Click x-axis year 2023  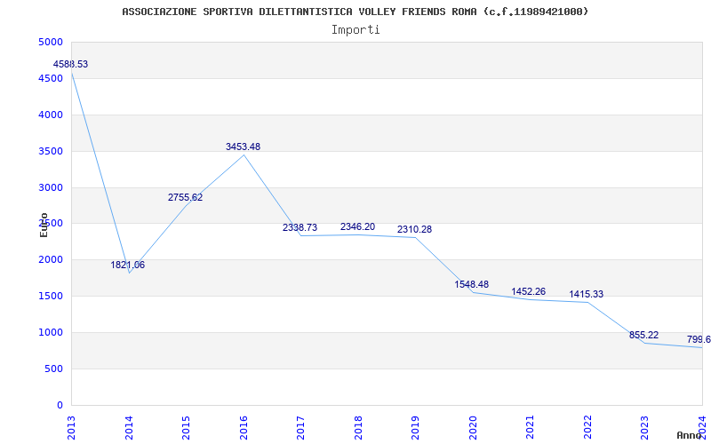coord(645,428)
